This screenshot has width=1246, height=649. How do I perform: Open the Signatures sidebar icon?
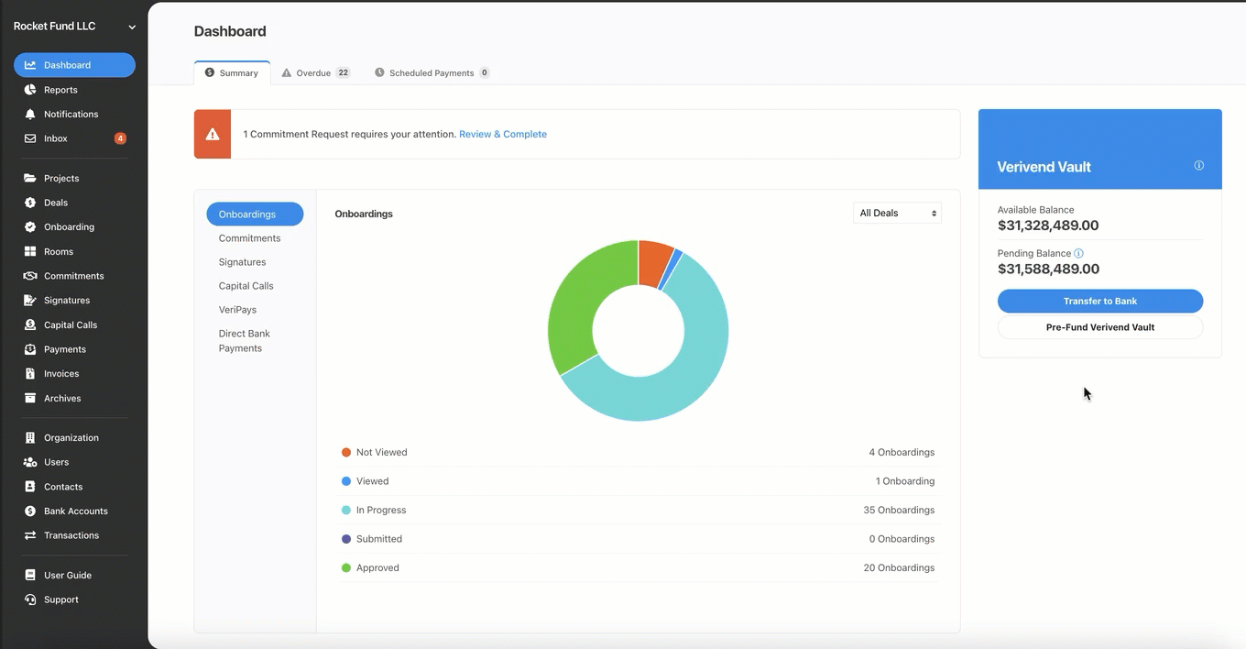[30, 300]
